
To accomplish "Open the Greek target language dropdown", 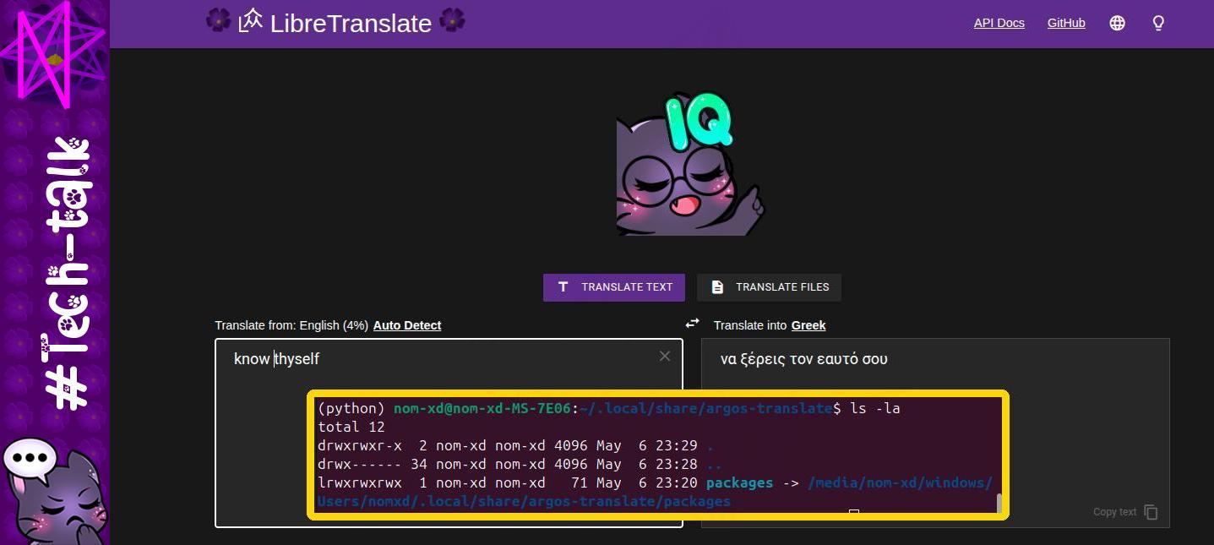I will (808, 325).
